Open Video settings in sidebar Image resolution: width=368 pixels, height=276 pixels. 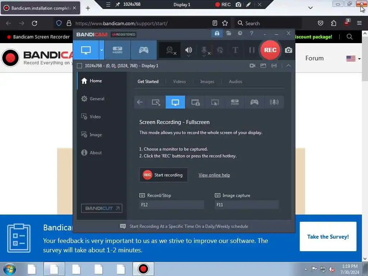click(101, 117)
